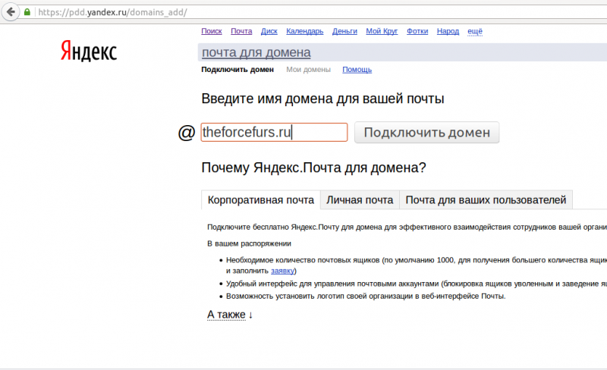Click the browser back arrow button
This screenshot has width=607, height=370.
click(x=11, y=12)
